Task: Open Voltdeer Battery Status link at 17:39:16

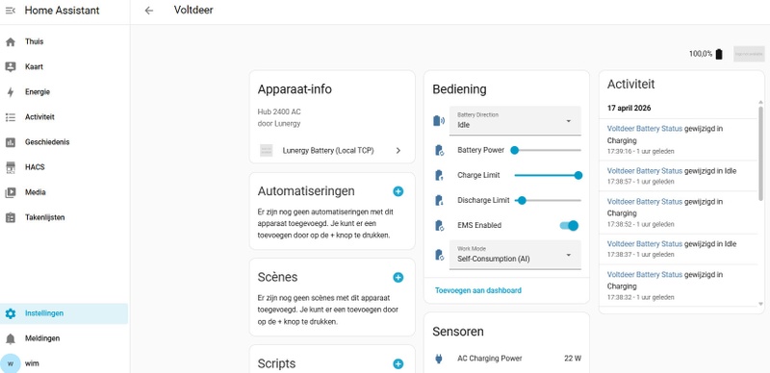Action: click(644, 129)
